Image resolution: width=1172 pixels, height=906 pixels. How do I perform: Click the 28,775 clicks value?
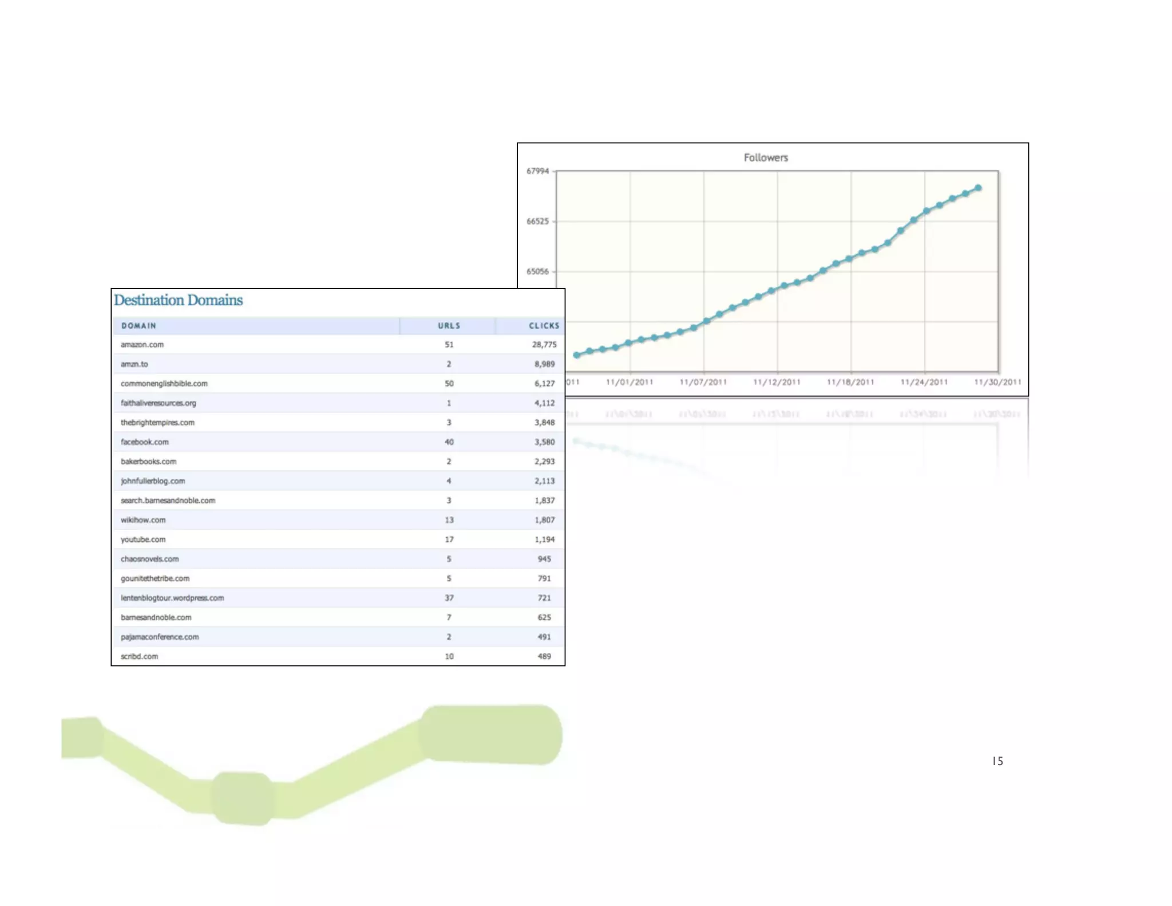544,345
